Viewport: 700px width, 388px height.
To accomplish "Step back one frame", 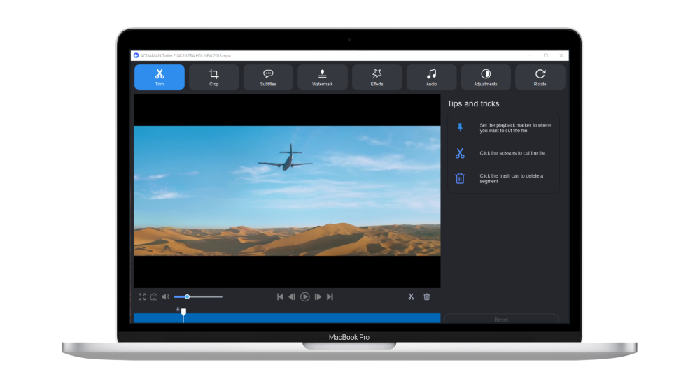I will click(x=292, y=296).
